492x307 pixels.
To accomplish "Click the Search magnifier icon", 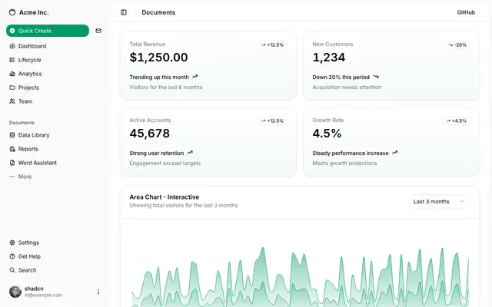I will point(12,270).
